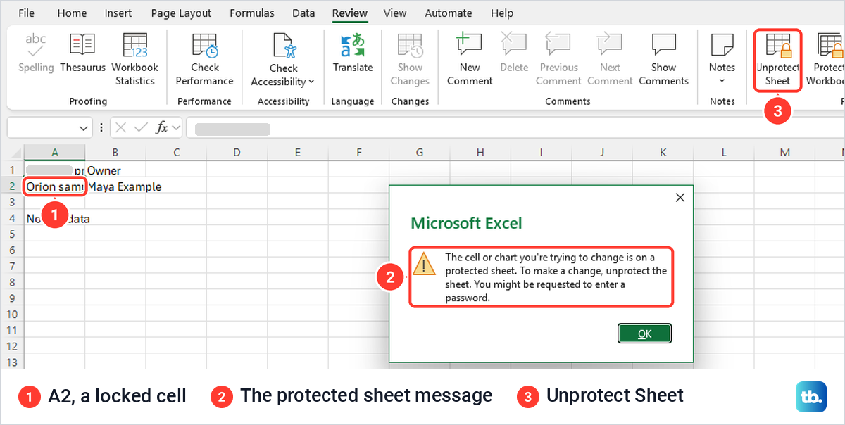Go to Next Comment
The image size is (845, 425).
tap(610, 59)
